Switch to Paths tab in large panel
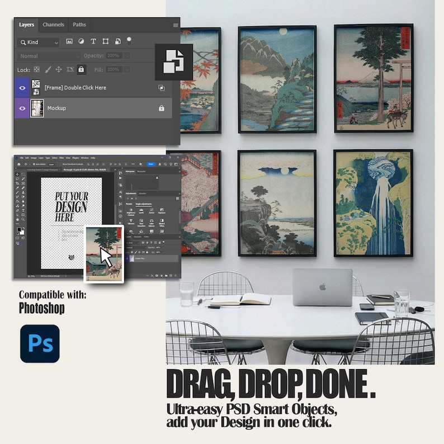The width and height of the screenshot is (444, 444). click(x=79, y=25)
